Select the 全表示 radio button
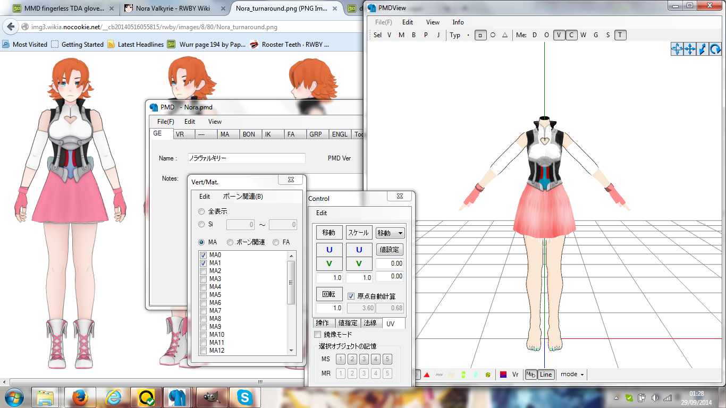This screenshot has width=726, height=408. pyautogui.click(x=201, y=211)
